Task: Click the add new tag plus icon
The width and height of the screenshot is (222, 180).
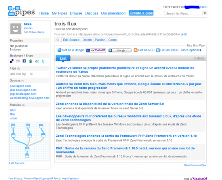Action: tap(31, 74)
